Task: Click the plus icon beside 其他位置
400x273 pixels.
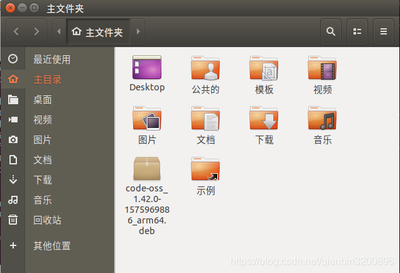Action: [x=13, y=245]
